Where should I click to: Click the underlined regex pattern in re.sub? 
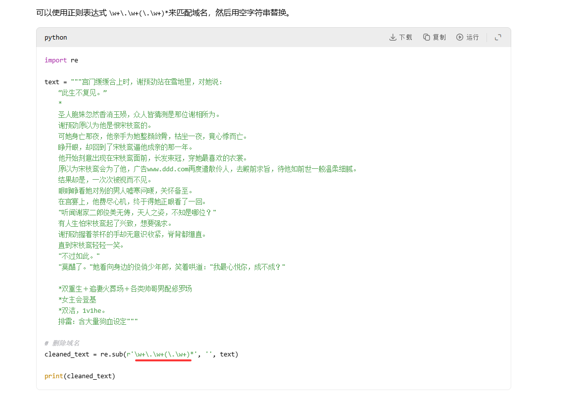point(163,354)
